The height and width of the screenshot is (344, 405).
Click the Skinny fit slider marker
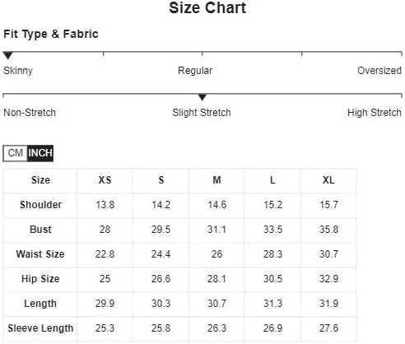pyautogui.click(x=8, y=55)
